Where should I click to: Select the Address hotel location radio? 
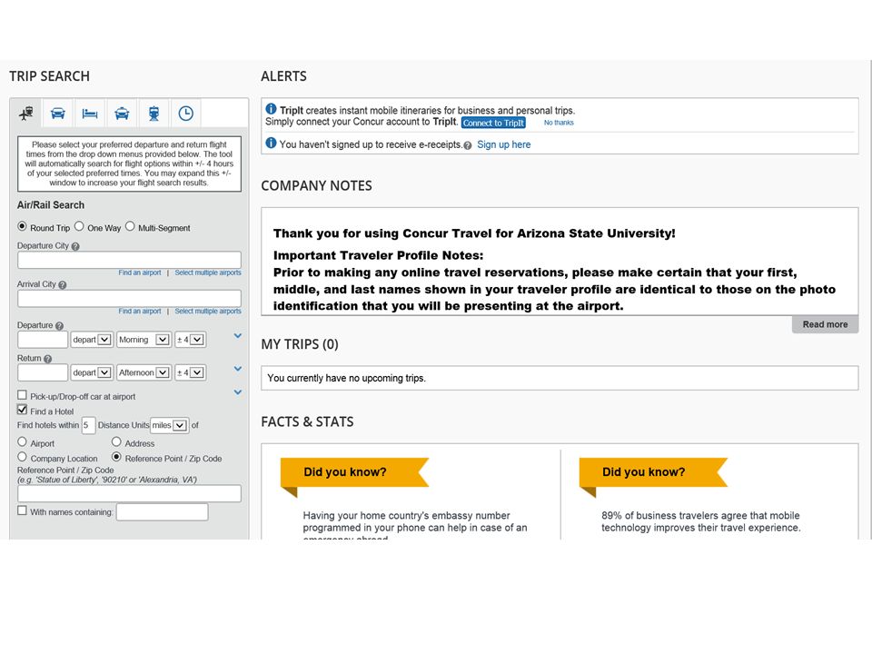click(116, 441)
